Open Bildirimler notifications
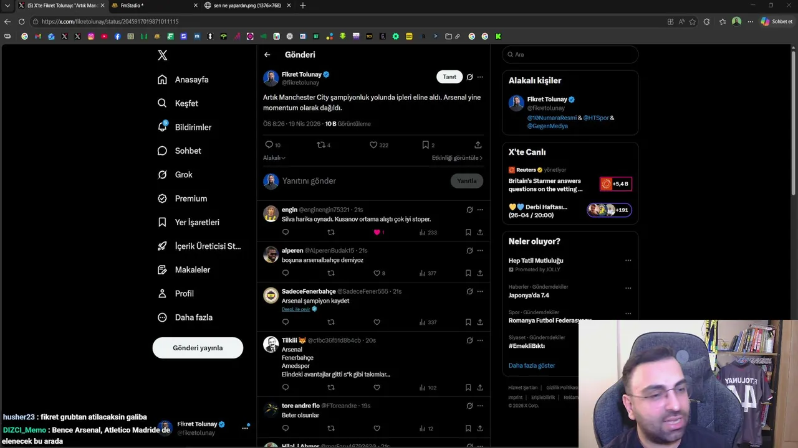The height and width of the screenshot is (448, 798). [185, 127]
